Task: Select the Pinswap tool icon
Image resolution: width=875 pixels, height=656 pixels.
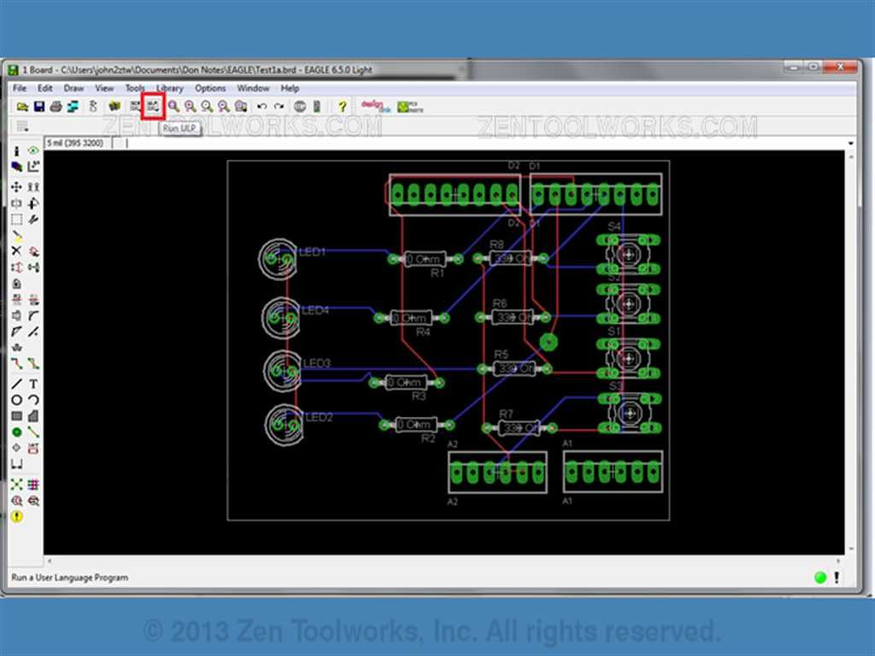Action: click(17, 267)
